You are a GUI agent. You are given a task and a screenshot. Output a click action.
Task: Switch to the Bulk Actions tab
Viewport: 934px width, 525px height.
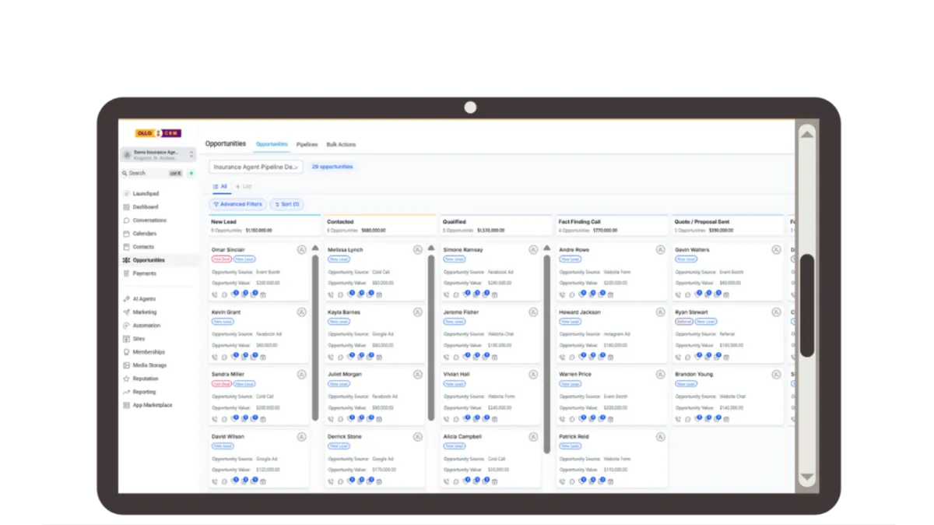(x=341, y=145)
